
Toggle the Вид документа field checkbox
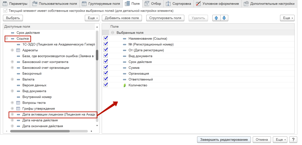106,56
